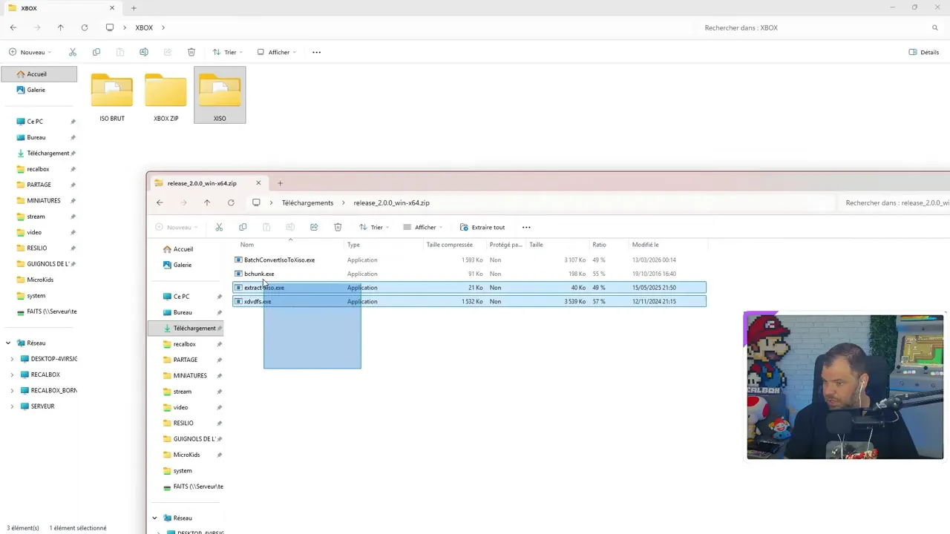Viewport: 950px width, 534px height.
Task: Click Téléchargements breadcrumb in zip window
Action: (307, 202)
